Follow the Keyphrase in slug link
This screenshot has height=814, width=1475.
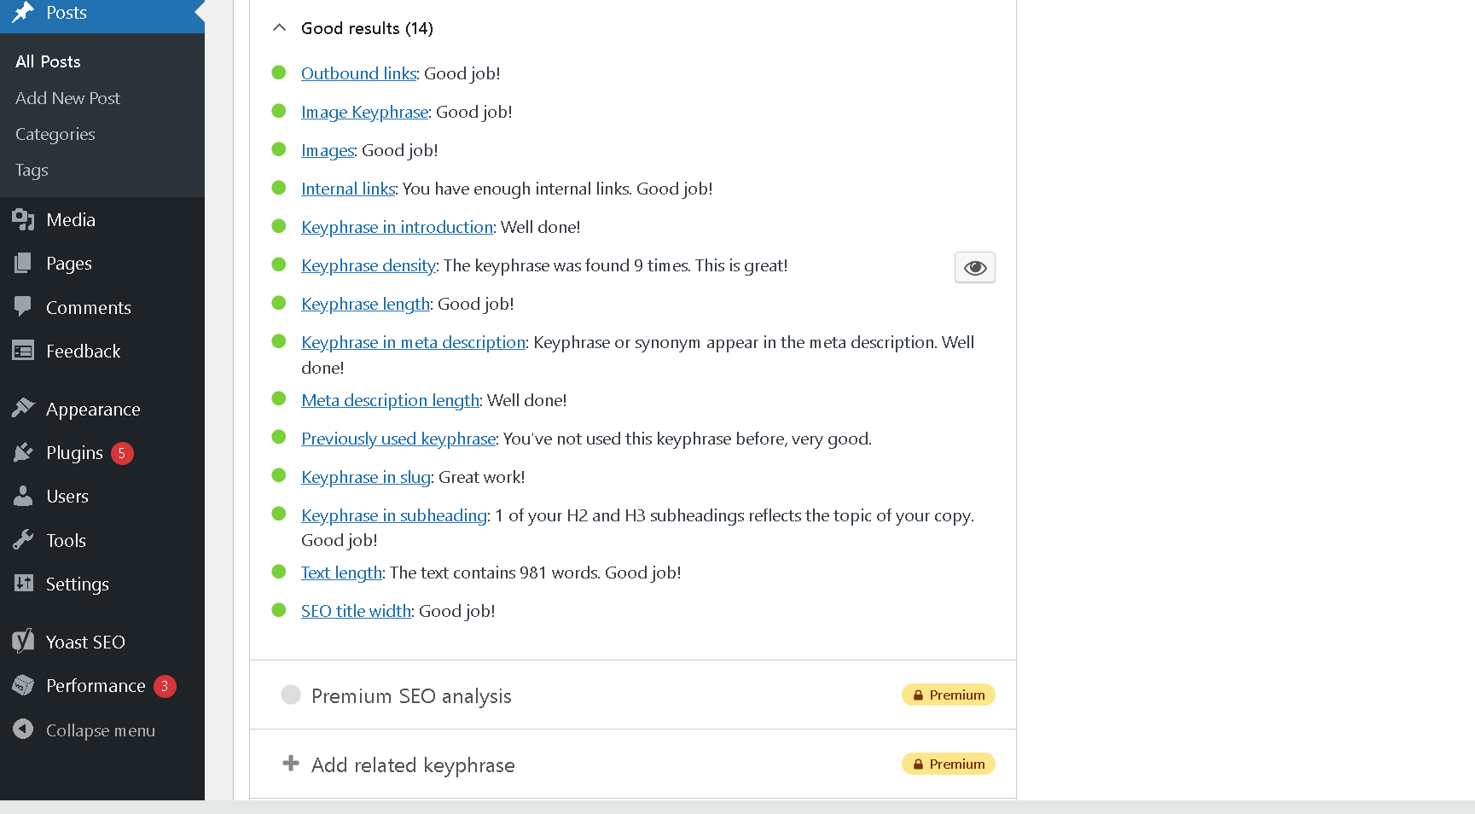[x=366, y=477]
